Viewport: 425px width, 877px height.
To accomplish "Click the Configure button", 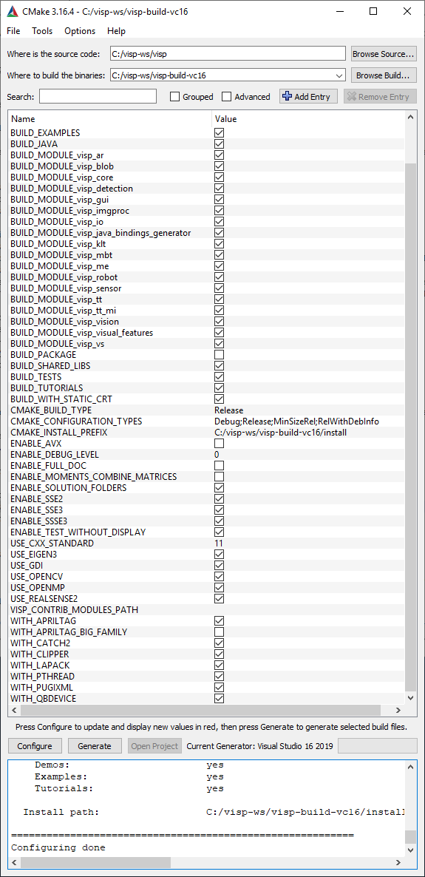I will click(x=35, y=745).
